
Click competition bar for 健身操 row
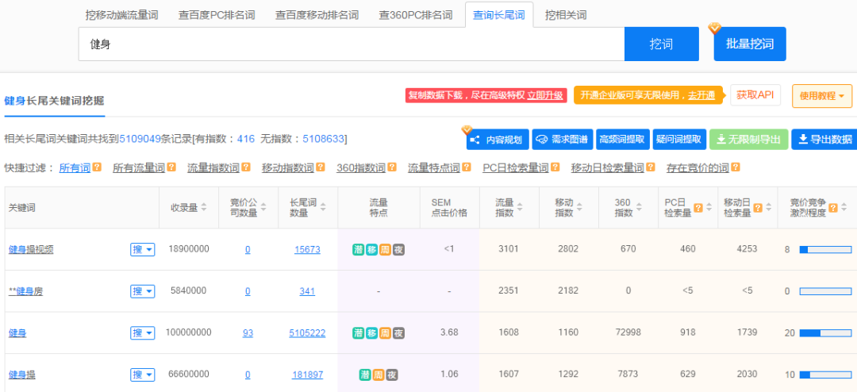(825, 375)
